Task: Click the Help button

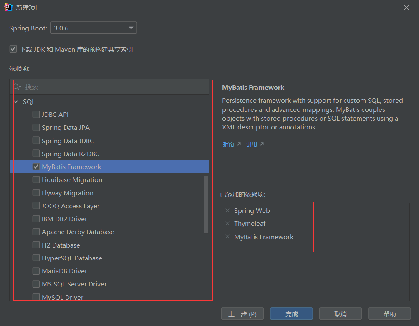Action: [x=389, y=314]
